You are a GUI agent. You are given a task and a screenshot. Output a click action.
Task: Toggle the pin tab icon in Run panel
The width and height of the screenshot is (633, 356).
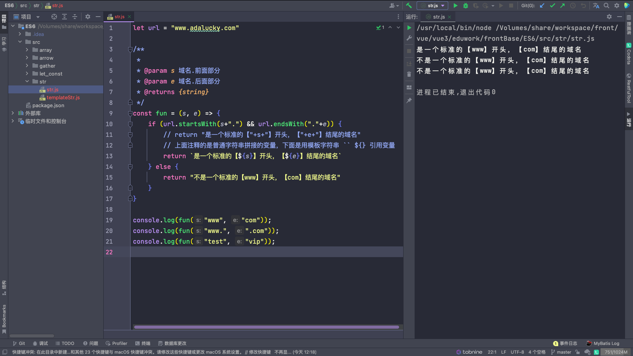pos(409,100)
